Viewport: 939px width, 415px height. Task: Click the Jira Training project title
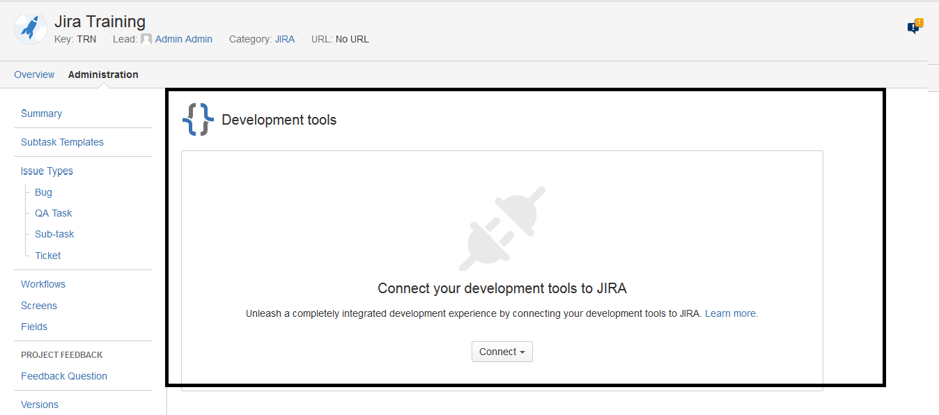tap(100, 22)
